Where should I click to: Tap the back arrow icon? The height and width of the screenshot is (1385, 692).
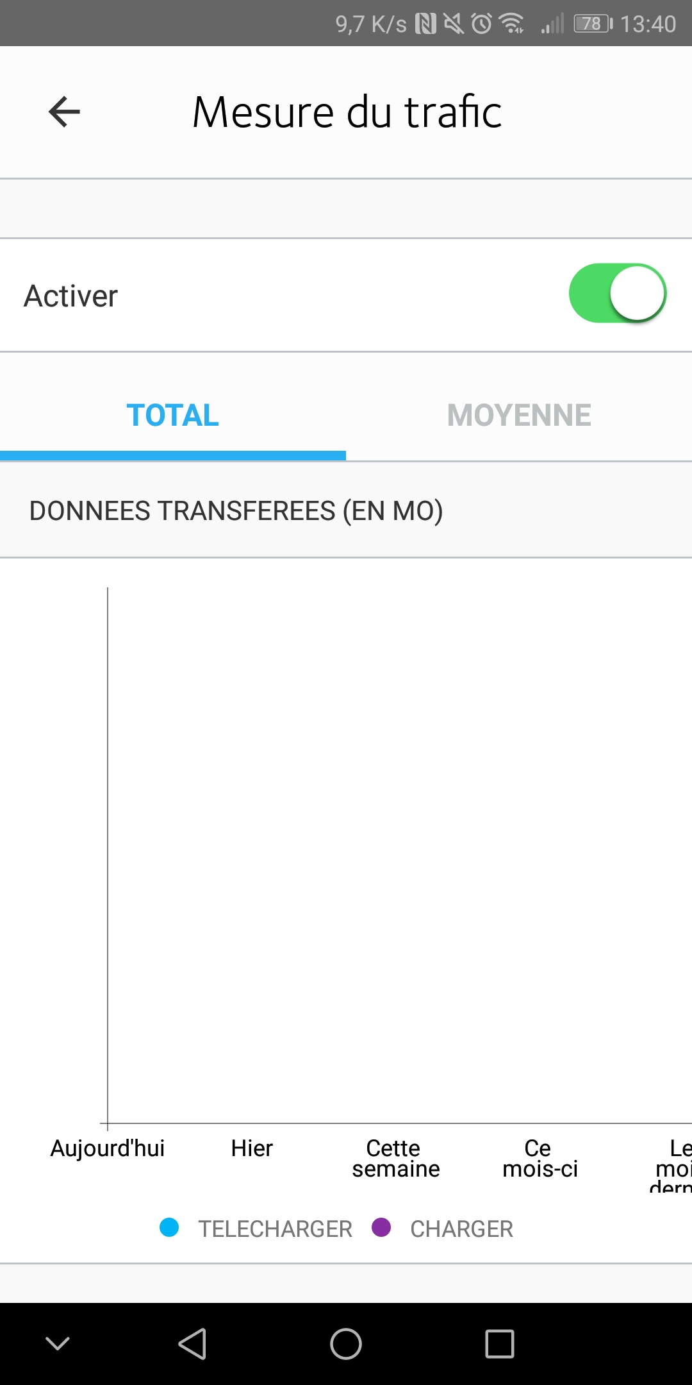coord(64,112)
